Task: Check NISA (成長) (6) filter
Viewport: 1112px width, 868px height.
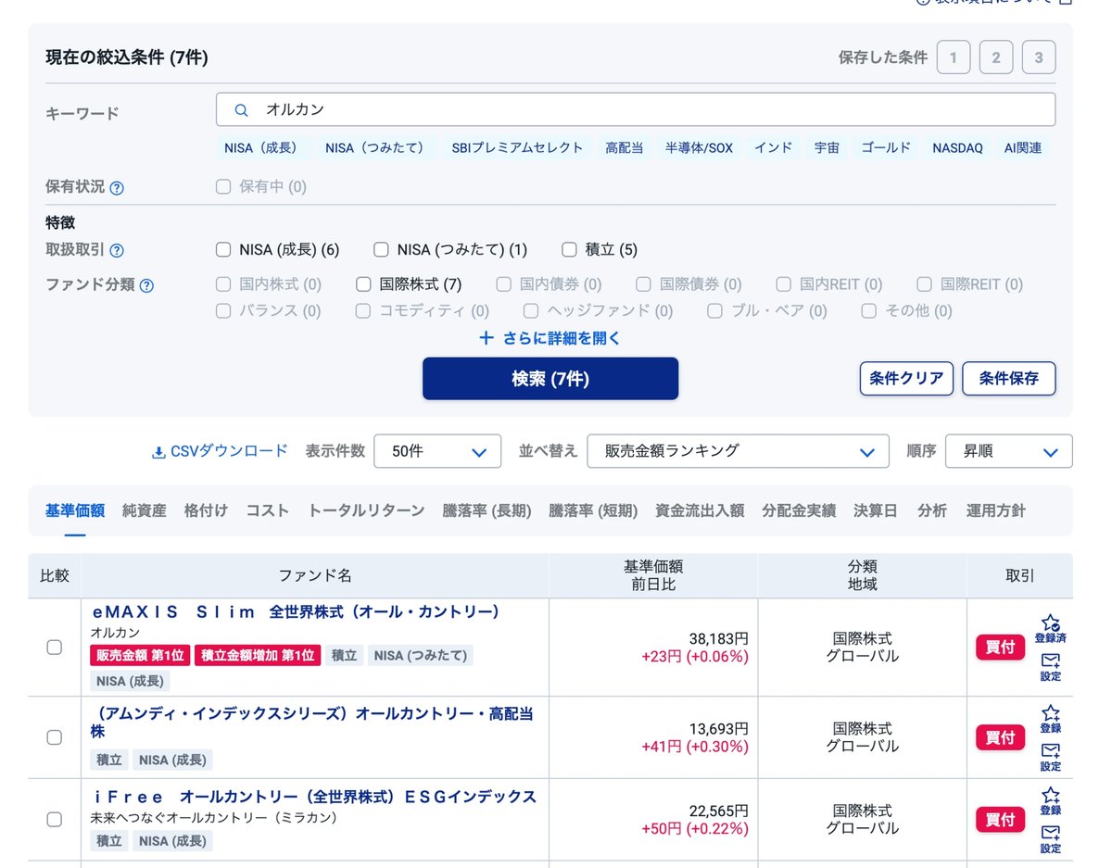Action: 223,249
